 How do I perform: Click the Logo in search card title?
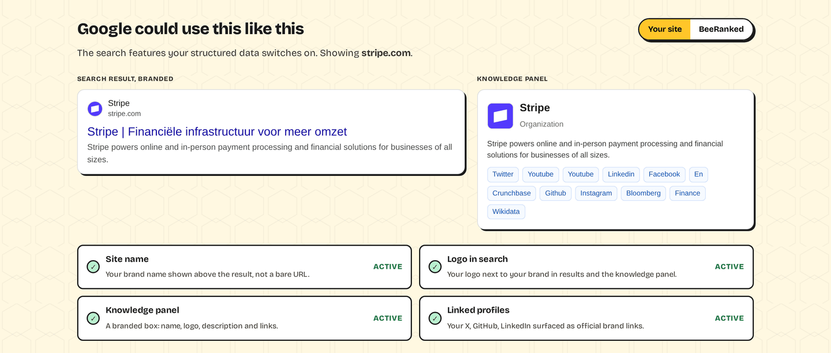tap(477, 259)
